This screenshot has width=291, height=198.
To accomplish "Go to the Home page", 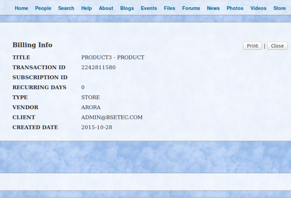I will 21,8.
